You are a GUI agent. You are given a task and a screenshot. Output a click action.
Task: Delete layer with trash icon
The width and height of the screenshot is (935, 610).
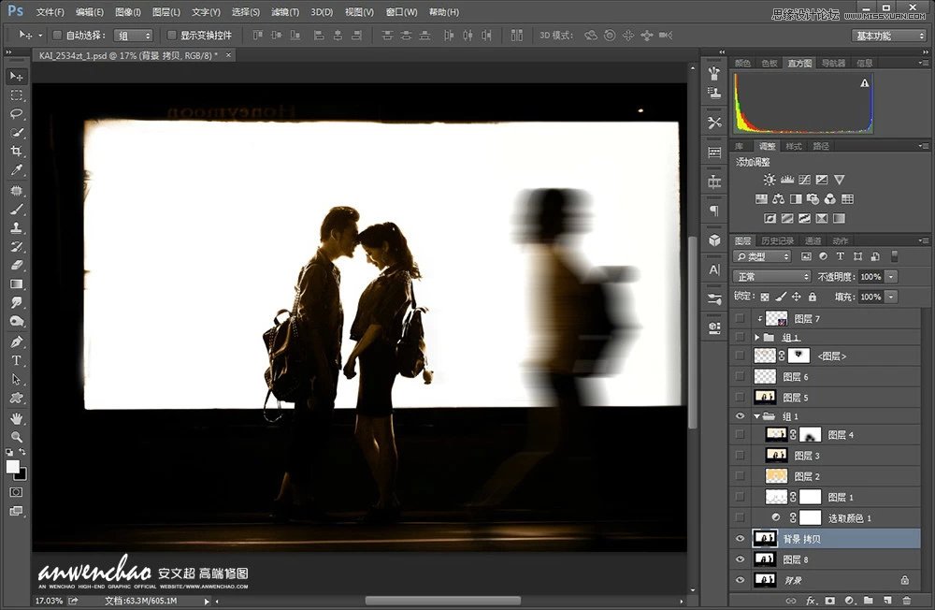(x=907, y=601)
